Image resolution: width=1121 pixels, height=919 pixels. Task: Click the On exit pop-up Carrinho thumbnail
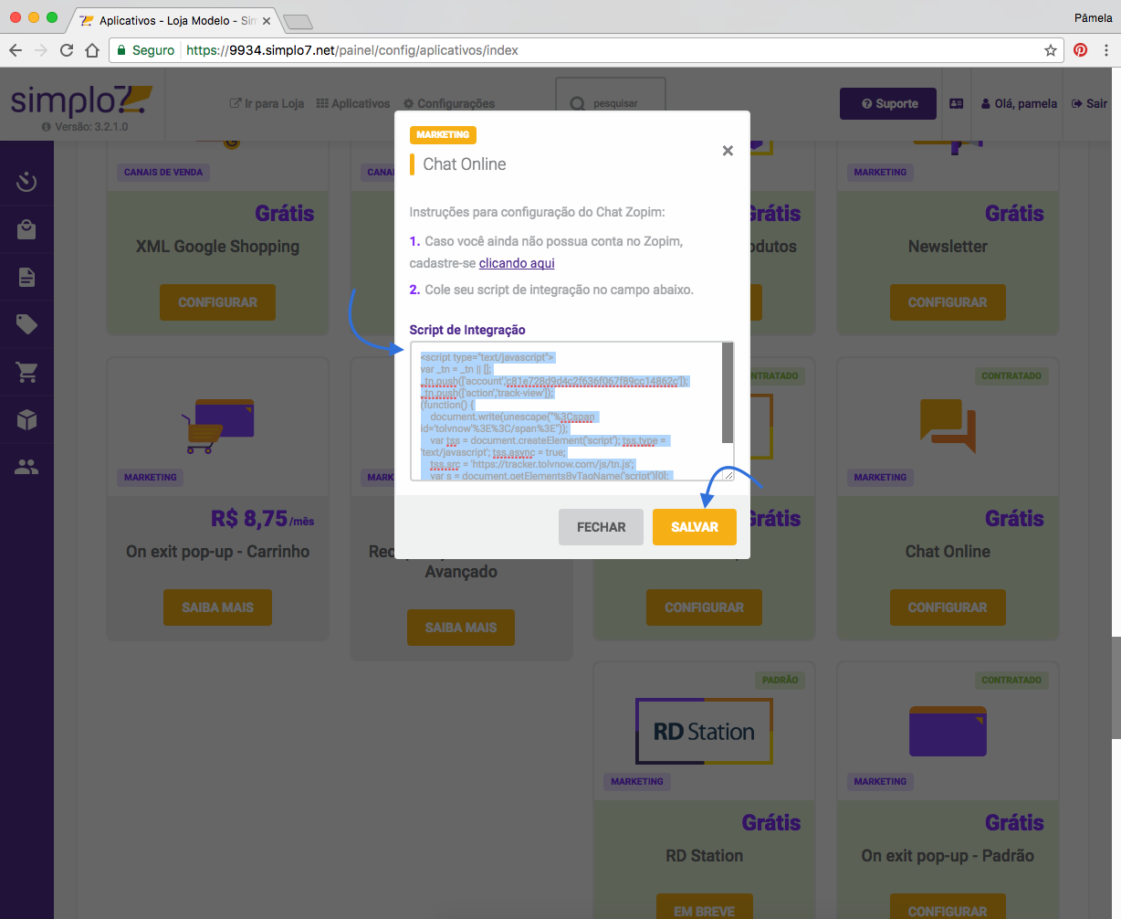[217, 427]
